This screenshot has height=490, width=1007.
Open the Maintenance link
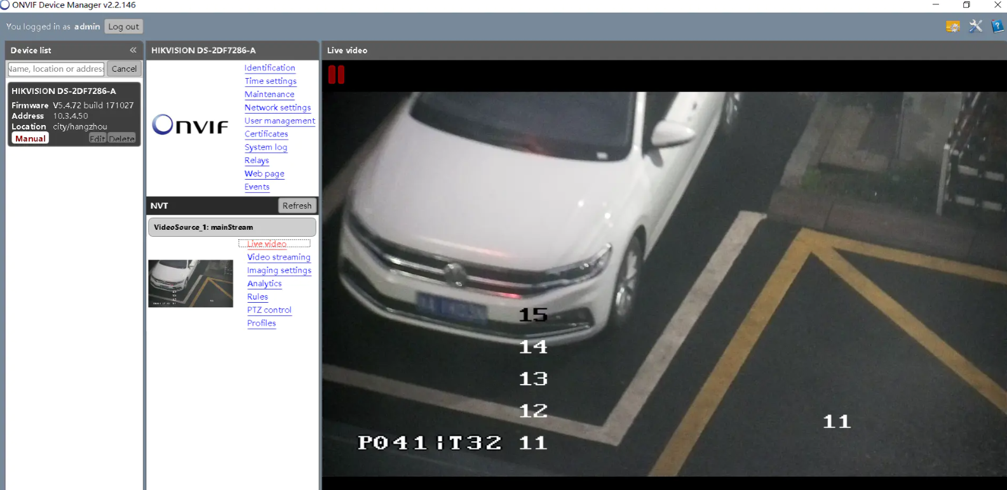(x=269, y=95)
